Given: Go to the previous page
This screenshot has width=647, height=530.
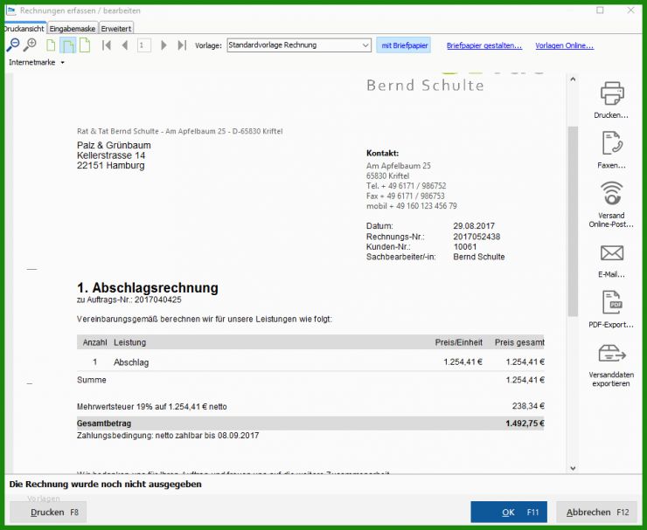Looking at the screenshot, I should click(x=125, y=45).
